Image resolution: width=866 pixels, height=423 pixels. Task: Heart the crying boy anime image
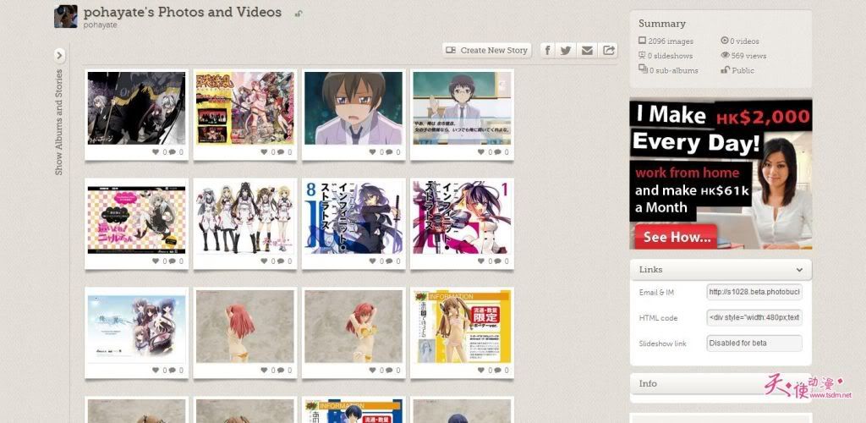[373, 152]
